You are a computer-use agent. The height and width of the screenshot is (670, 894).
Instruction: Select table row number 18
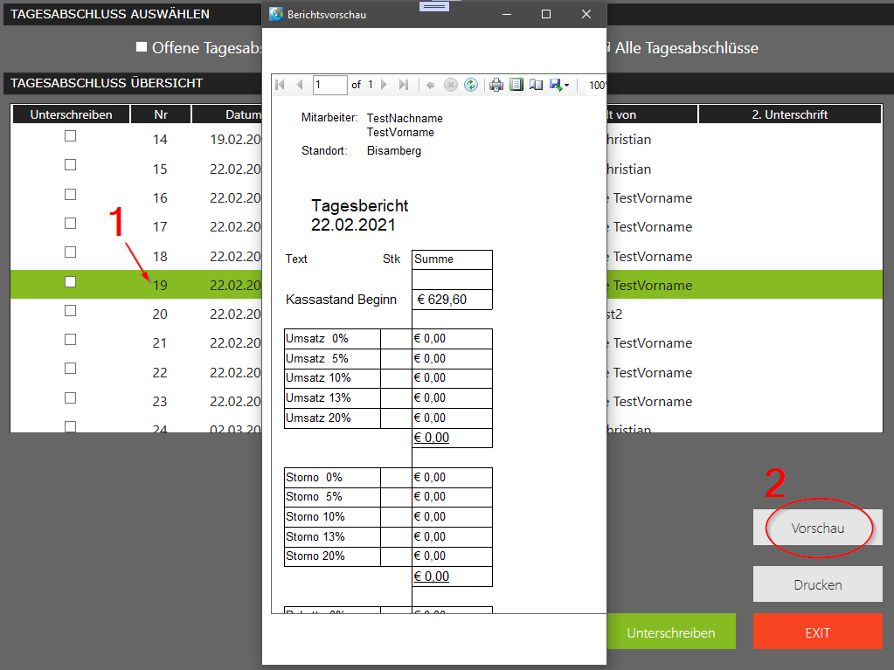160,256
